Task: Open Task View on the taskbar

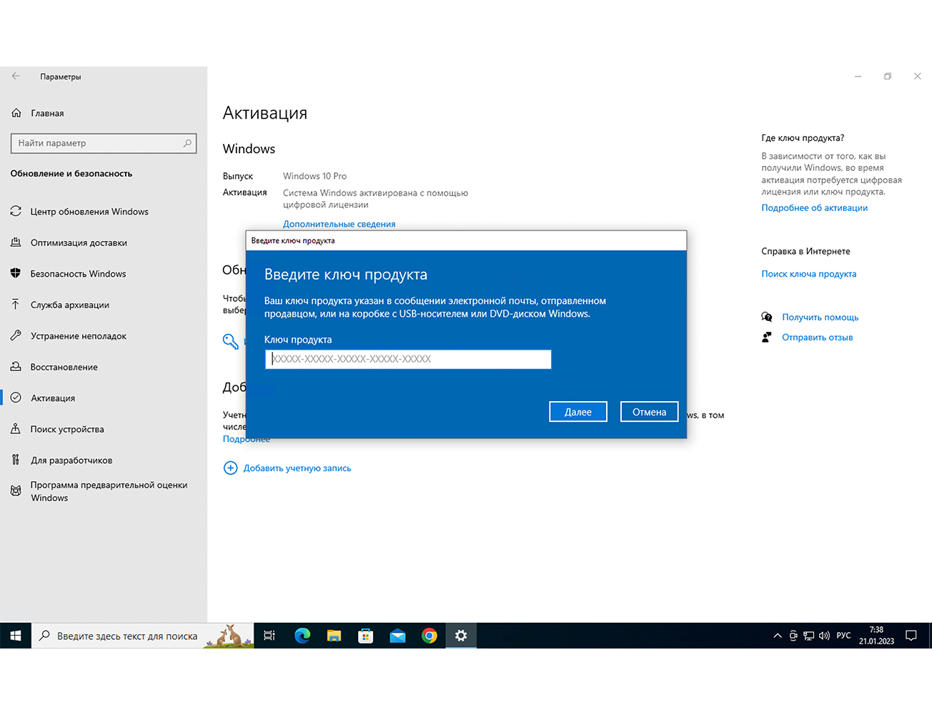Action: coord(269,636)
